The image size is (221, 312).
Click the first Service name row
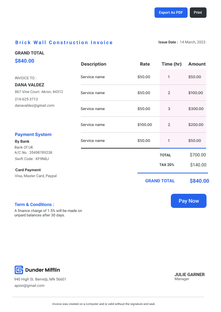coord(143,77)
